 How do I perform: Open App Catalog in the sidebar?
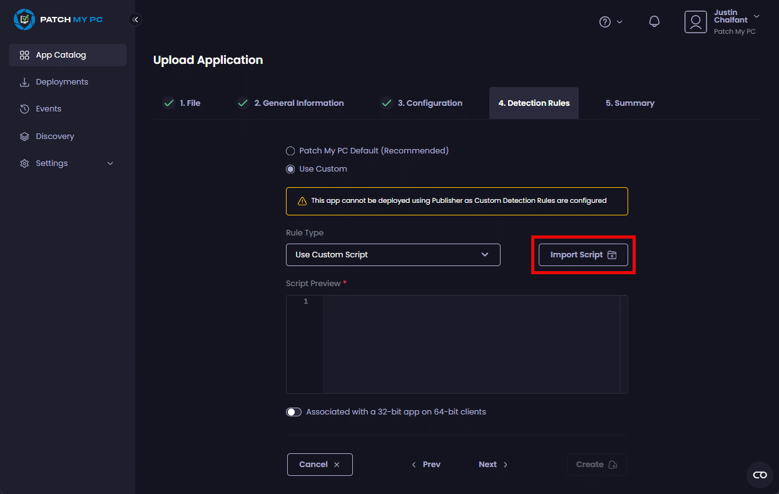coord(68,55)
